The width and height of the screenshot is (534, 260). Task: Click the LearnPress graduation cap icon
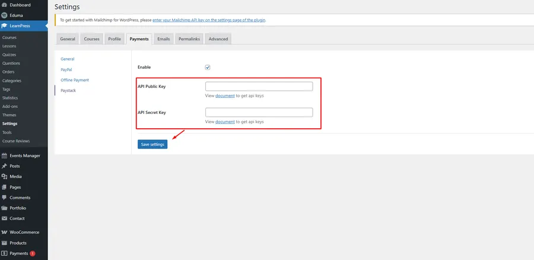(x=4, y=26)
